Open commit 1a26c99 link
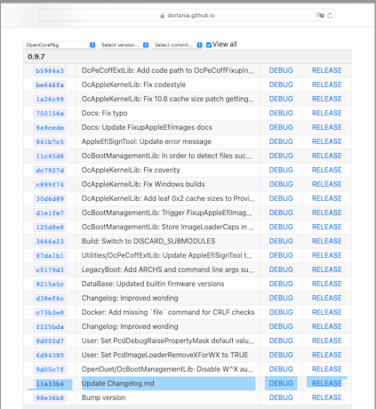Image resolution: width=376 pixels, height=409 pixels. click(50, 100)
